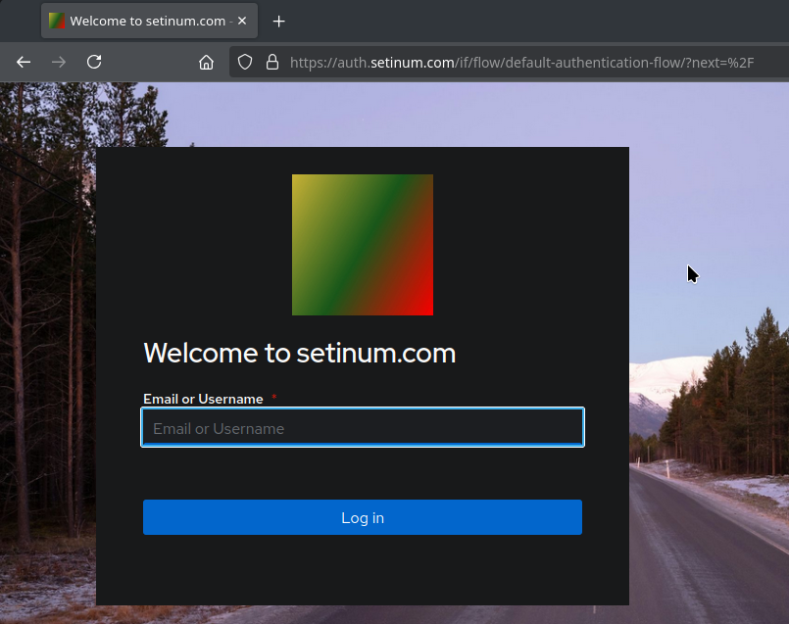Viewport: 789px width, 624px height.
Task: Click the green-red gradient logo image
Action: [x=362, y=244]
